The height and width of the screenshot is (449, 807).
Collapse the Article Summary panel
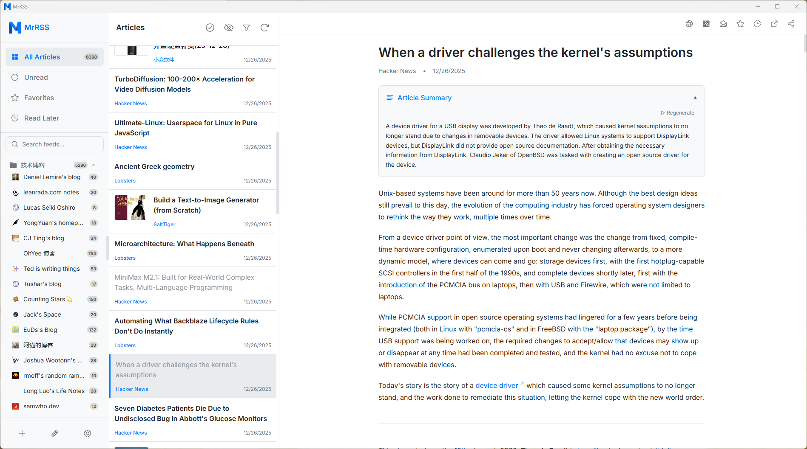coord(695,98)
